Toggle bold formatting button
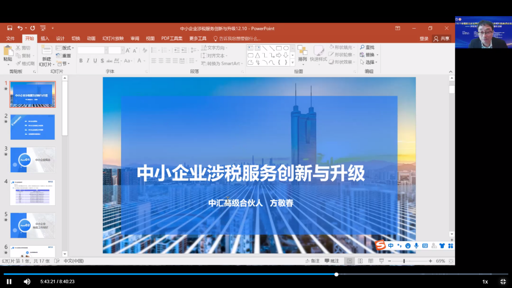This screenshot has height=288, width=512. (x=81, y=61)
